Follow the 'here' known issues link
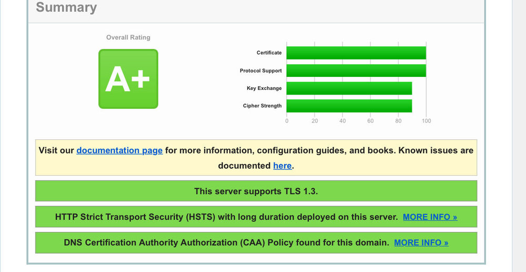Screen dimensions: 526x272 pos(282,166)
